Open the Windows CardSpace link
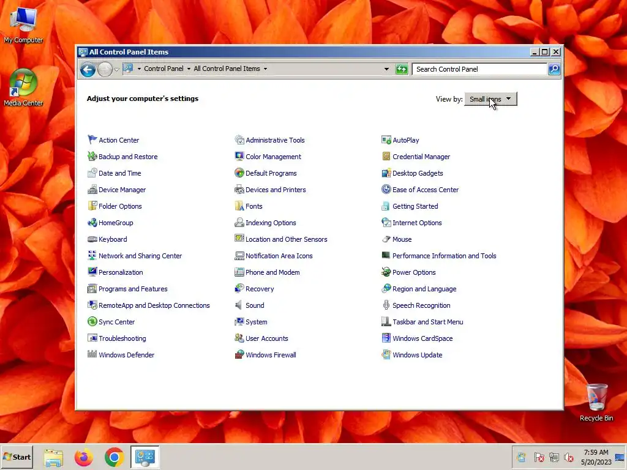Viewport: 627px width, 470px height. click(x=422, y=338)
